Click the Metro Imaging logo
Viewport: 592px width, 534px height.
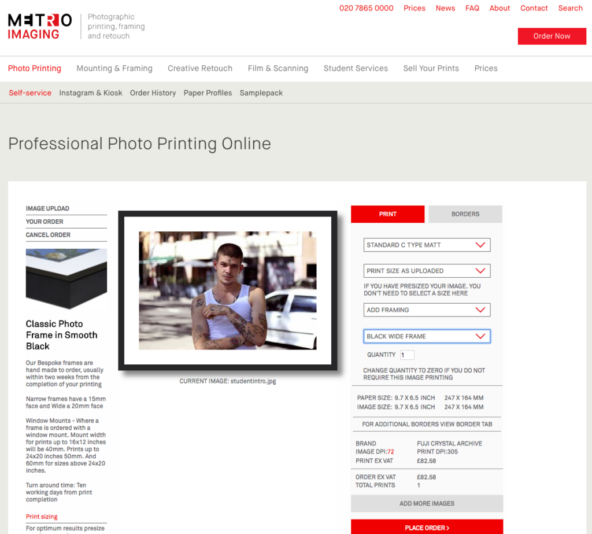39,27
